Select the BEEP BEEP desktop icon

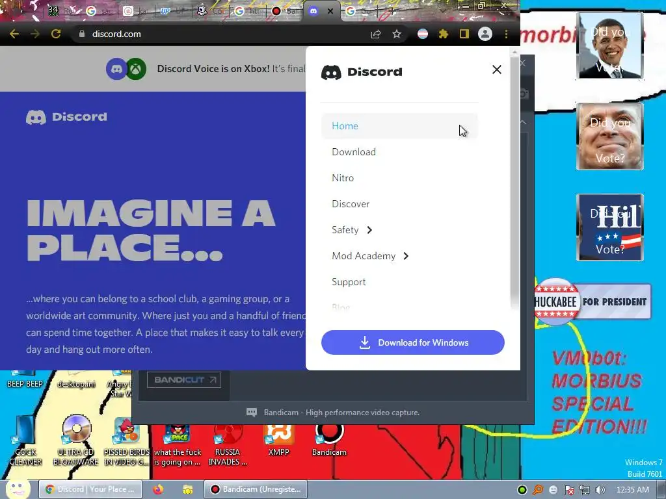pos(25,379)
